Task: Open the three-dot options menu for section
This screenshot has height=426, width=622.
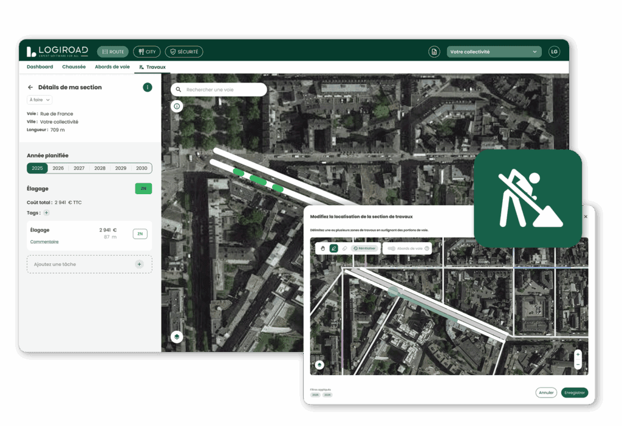Action: pyautogui.click(x=147, y=87)
